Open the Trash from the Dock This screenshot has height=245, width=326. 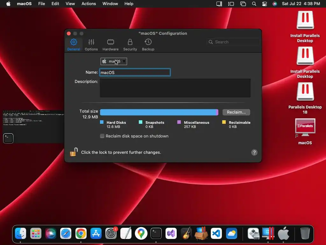pos(305,233)
